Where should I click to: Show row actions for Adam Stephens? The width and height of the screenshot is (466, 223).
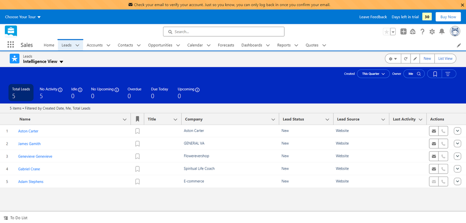(x=458, y=181)
